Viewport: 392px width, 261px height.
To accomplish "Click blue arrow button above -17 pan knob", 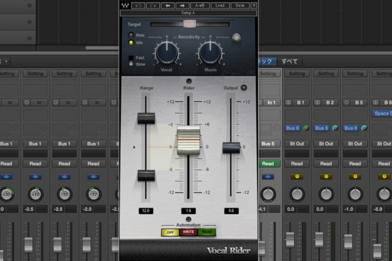I will (93, 177).
